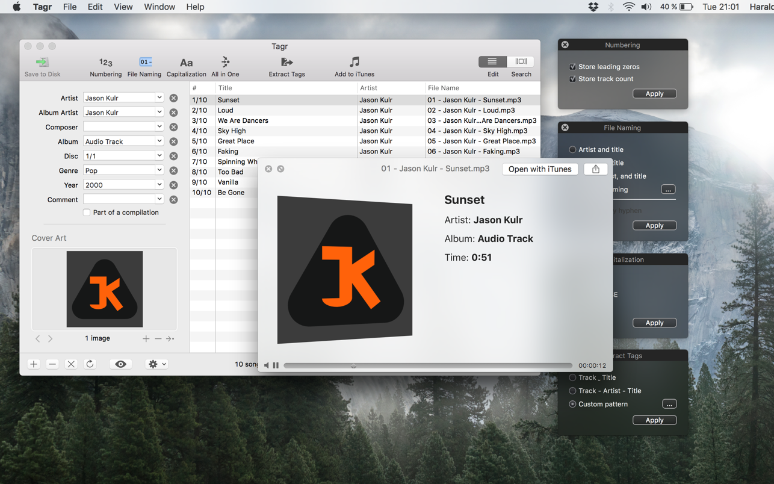The image size is (774, 484).
Task: Click Open with iTunes button
Action: [540, 169]
